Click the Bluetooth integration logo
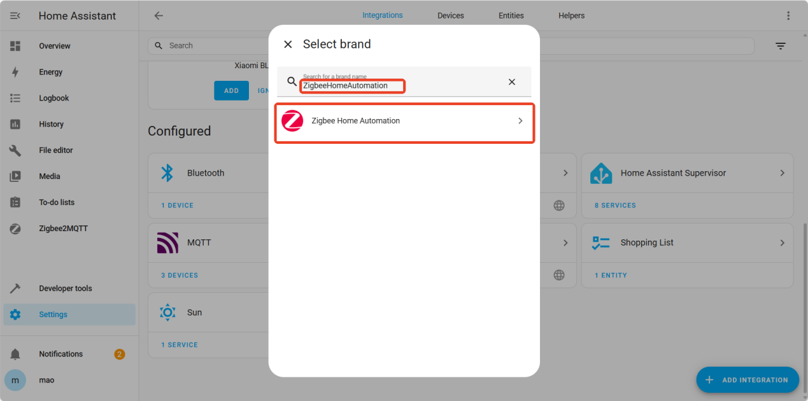808x401 pixels. point(167,172)
